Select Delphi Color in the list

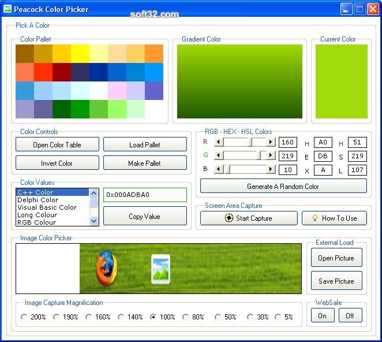coord(53,200)
